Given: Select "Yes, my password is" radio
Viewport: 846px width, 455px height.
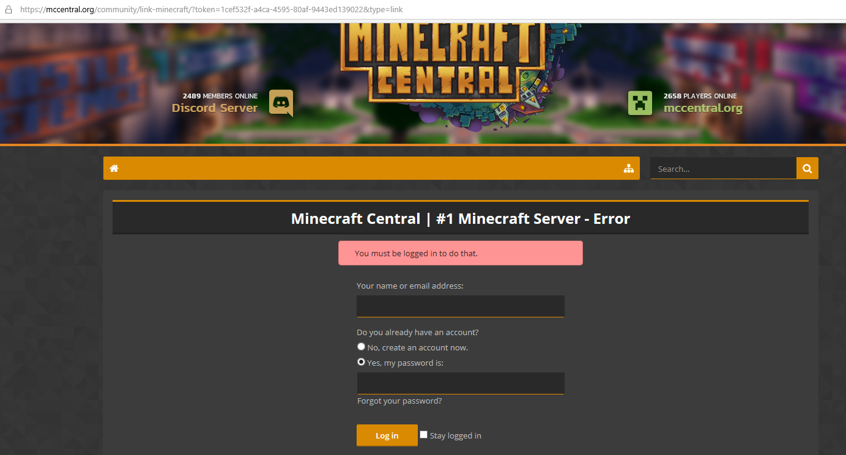Looking at the screenshot, I should point(361,362).
